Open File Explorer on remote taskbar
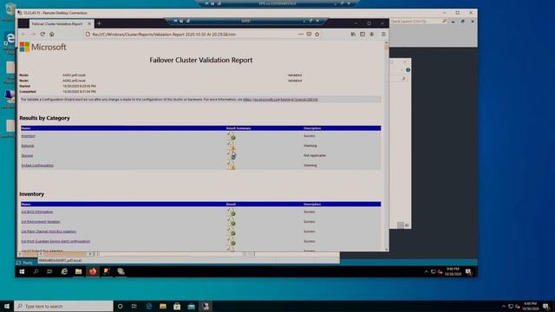The height and width of the screenshot is (312, 555). click(78, 271)
